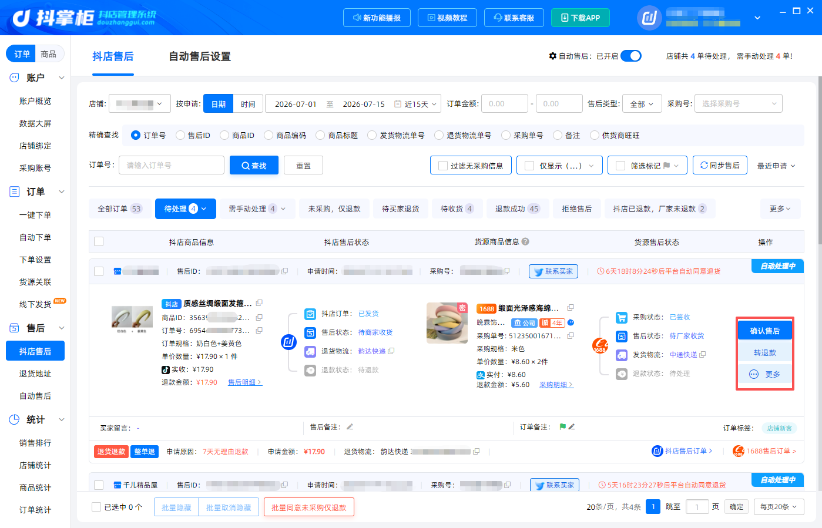Click 账户 sidebar section icon
The height and width of the screenshot is (528, 822).
pos(15,78)
